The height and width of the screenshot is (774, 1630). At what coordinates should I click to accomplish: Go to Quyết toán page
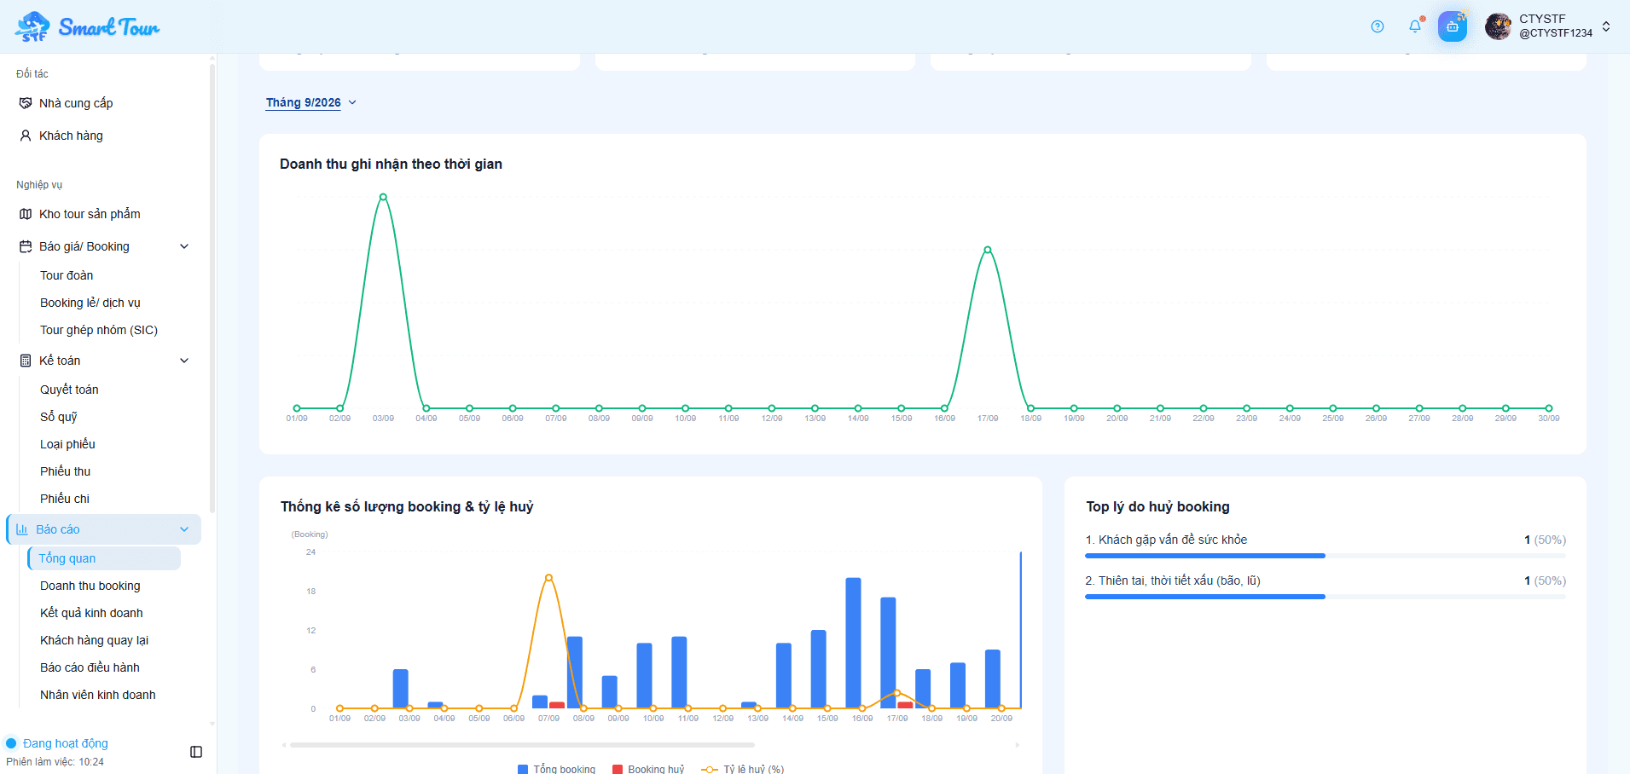[x=69, y=390]
